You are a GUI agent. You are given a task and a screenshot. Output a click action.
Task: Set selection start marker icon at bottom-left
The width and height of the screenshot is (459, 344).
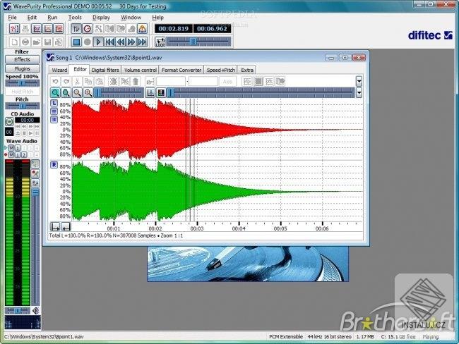click(x=55, y=227)
